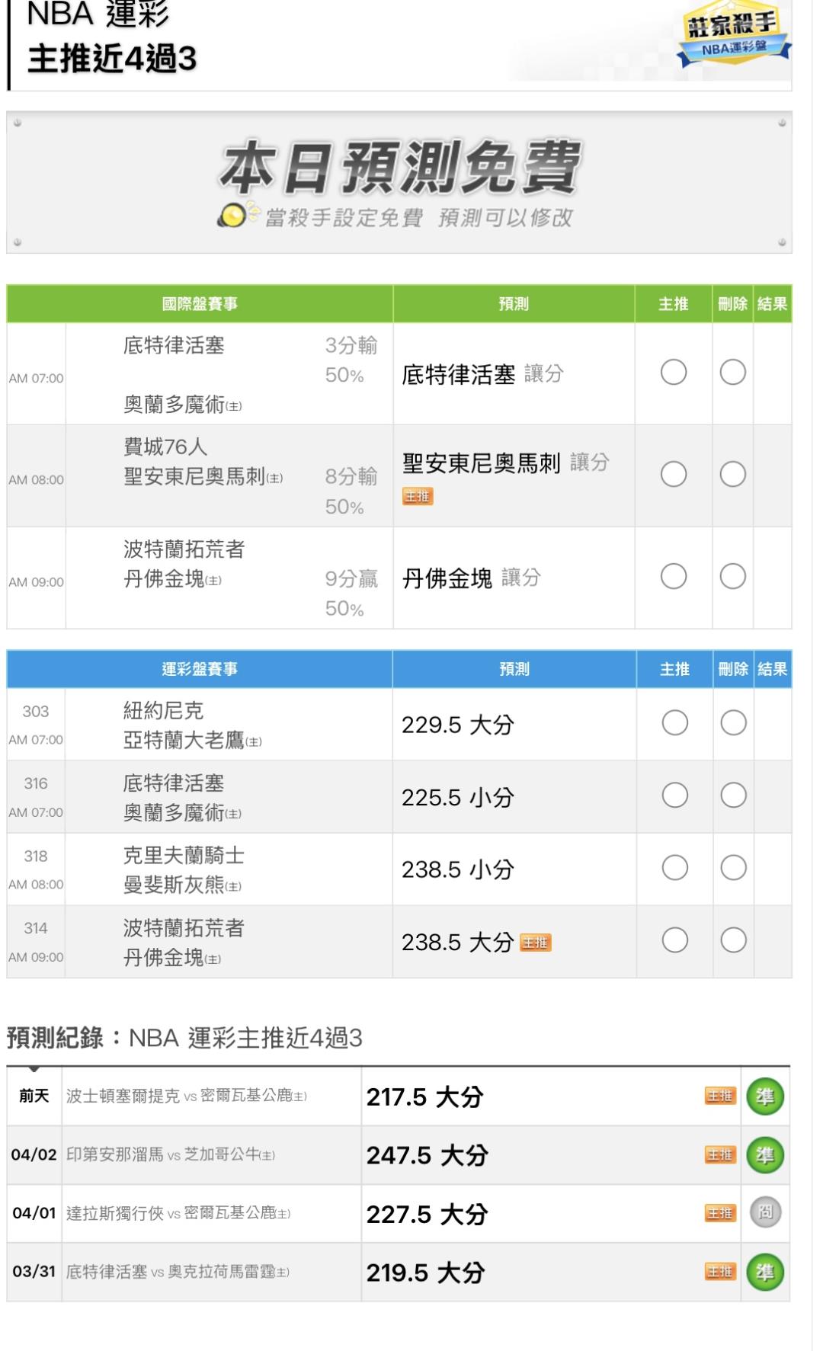This screenshot has width=823, height=1351.
Task: Select 主推 radio for 丹佛金塊 讓分 prediction
Action: click(x=674, y=577)
